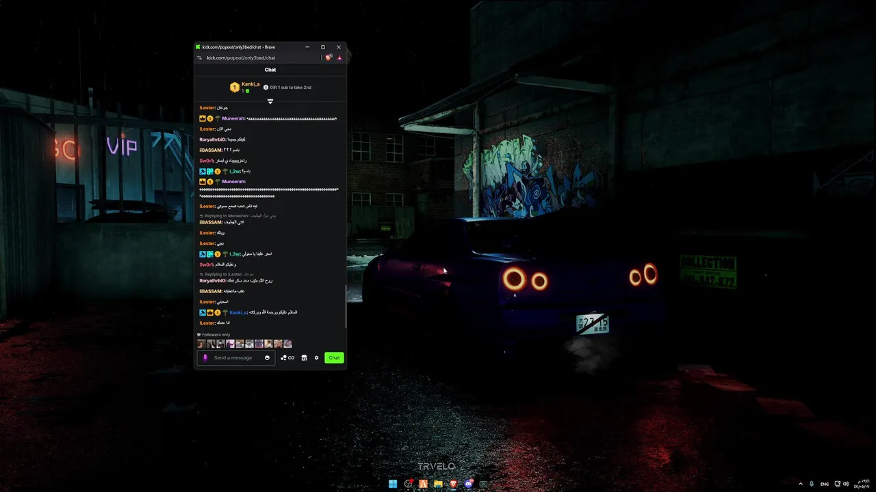Open the volume tray icon

tap(846, 484)
